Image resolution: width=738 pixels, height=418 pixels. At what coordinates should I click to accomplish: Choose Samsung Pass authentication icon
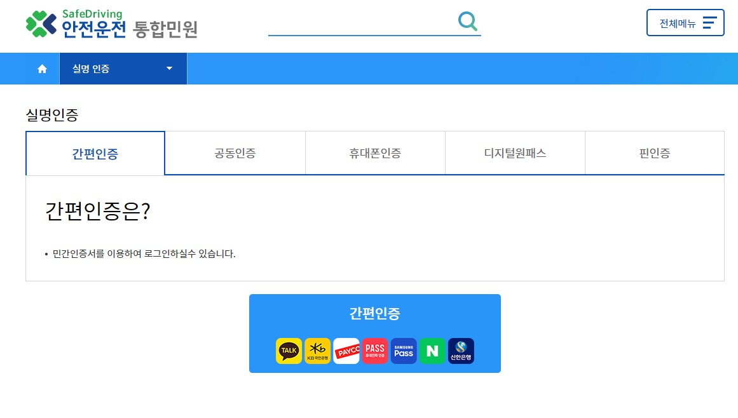point(403,351)
